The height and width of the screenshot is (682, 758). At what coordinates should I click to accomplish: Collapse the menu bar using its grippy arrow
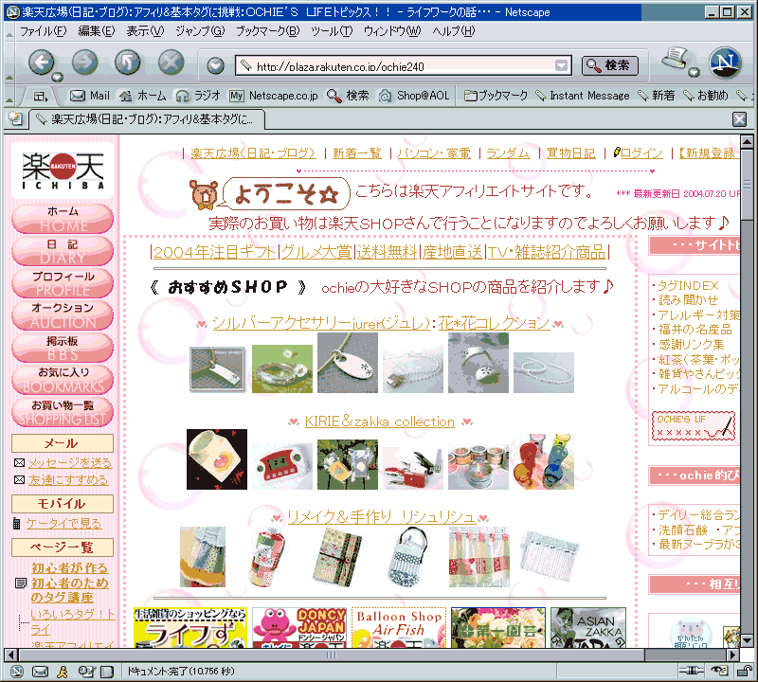(x=9, y=32)
